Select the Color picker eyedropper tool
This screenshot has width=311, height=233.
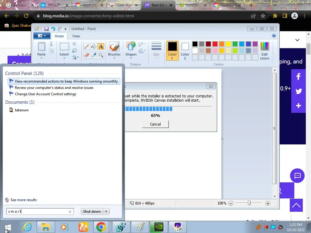(94, 55)
